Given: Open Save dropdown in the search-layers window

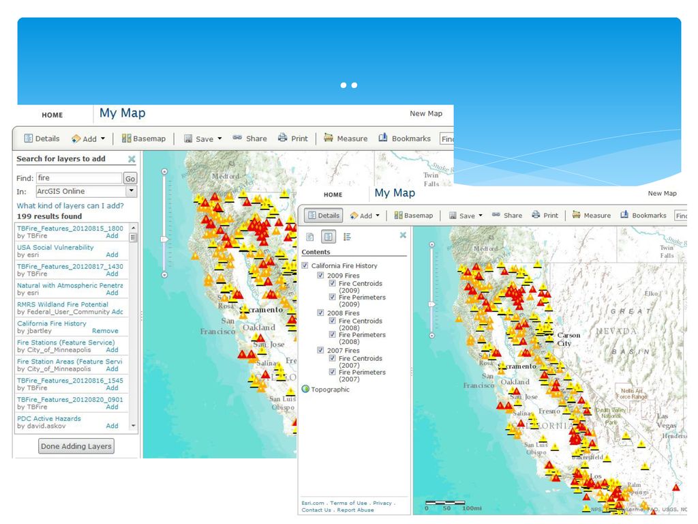Looking at the screenshot, I should point(202,139).
